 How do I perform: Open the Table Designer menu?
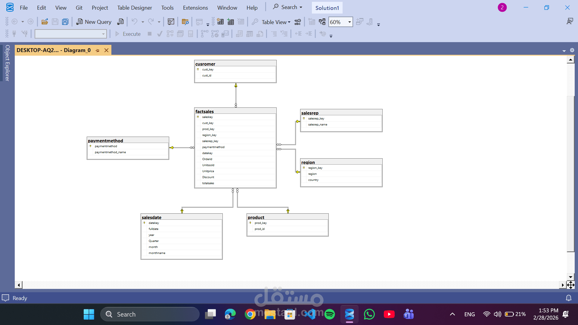tap(135, 8)
